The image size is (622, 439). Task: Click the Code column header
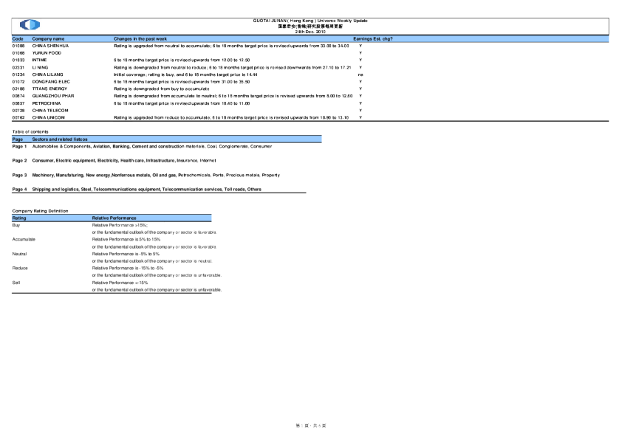point(18,38)
